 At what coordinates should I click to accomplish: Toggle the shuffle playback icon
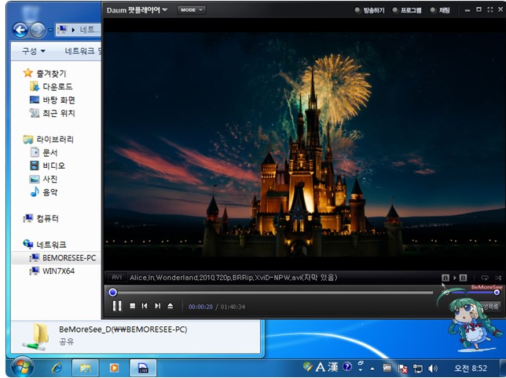coord(498,278)
